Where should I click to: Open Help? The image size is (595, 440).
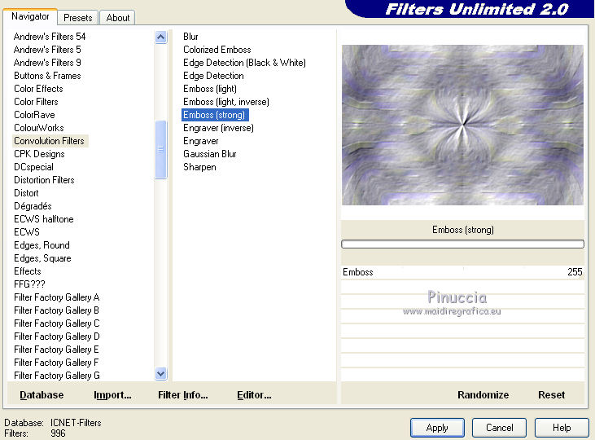(562, 428)
